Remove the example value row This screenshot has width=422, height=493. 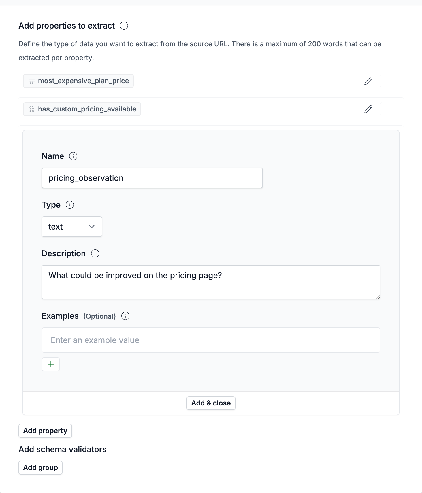[x=369, y=340]
